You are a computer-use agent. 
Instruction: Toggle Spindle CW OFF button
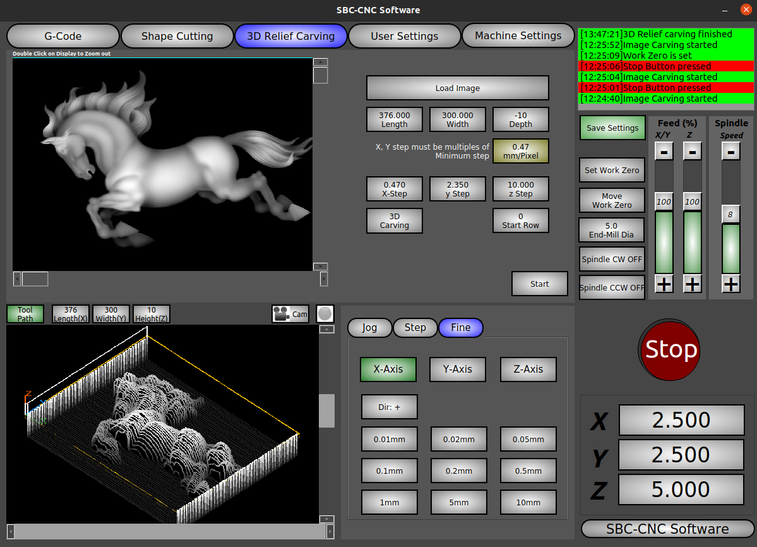(x=612, y=259)
